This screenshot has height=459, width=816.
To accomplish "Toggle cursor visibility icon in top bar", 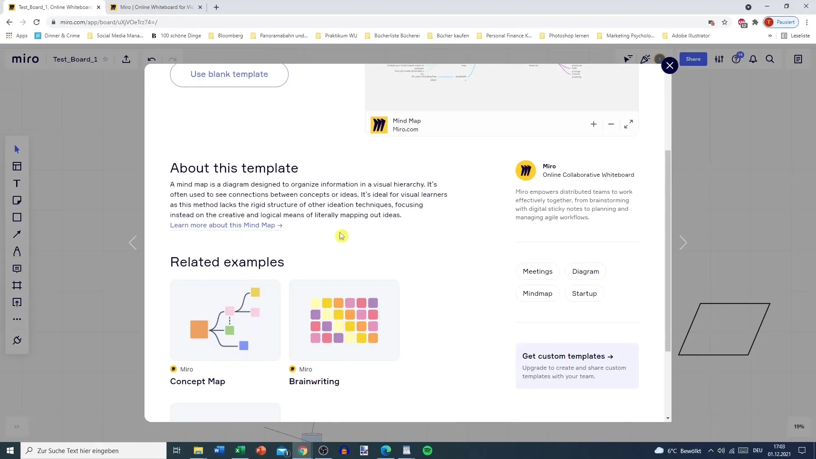I will pos(628,59).
